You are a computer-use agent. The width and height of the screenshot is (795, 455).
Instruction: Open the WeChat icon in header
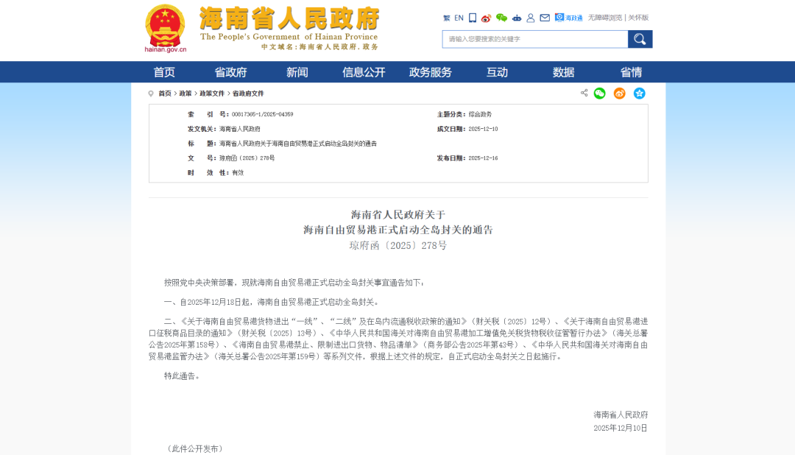(501, 18)
